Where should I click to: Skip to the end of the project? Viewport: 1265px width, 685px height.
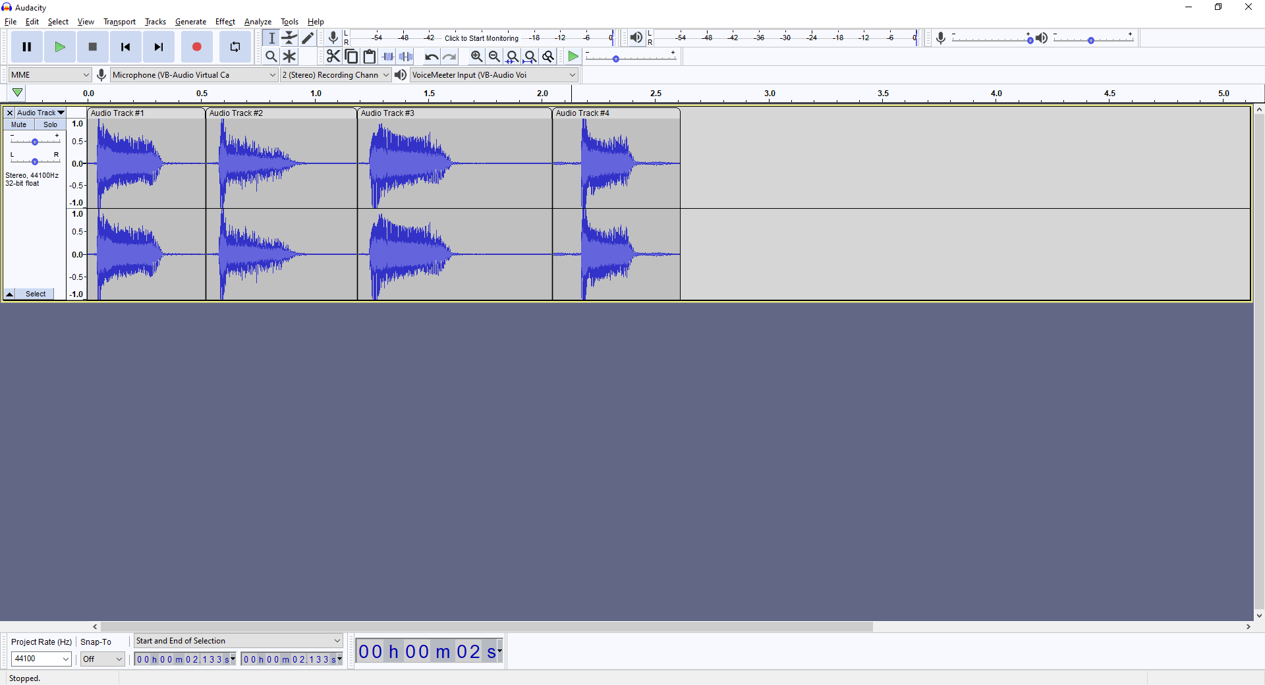click(159, 47)
